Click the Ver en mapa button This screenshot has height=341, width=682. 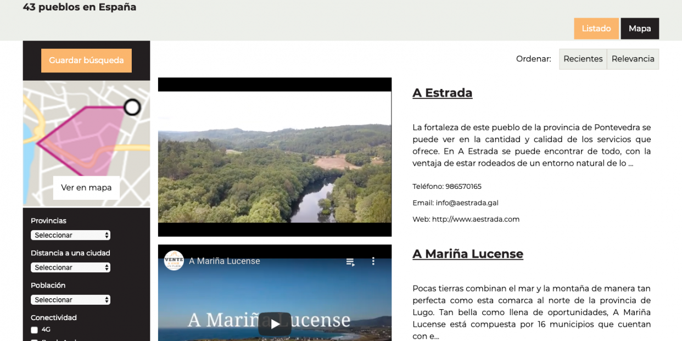pos(86,188)
